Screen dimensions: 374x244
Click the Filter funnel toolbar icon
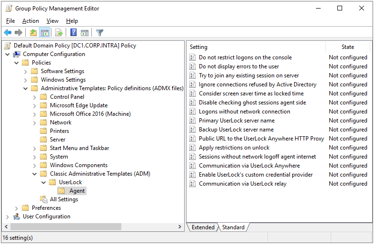(x=99, y=33)
